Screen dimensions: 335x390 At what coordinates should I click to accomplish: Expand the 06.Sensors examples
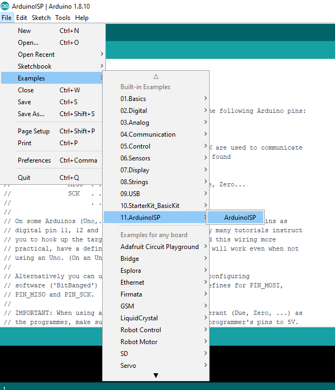click(x=156, y=158)
